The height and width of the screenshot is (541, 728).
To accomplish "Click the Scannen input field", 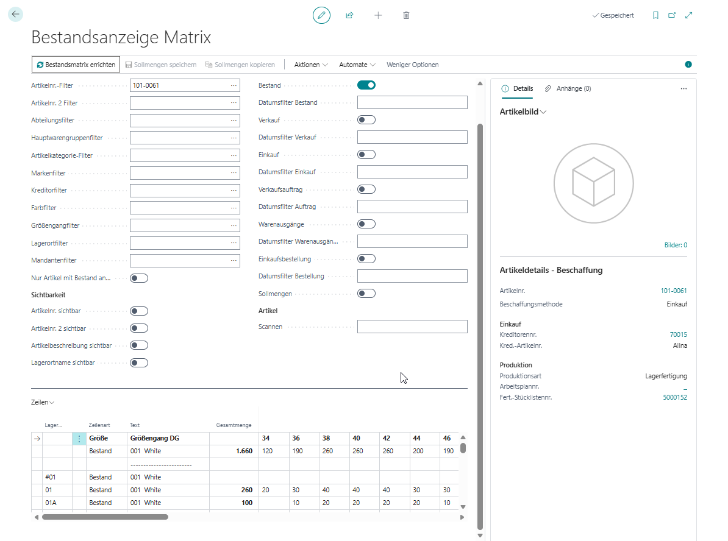I will coord(412,327).
